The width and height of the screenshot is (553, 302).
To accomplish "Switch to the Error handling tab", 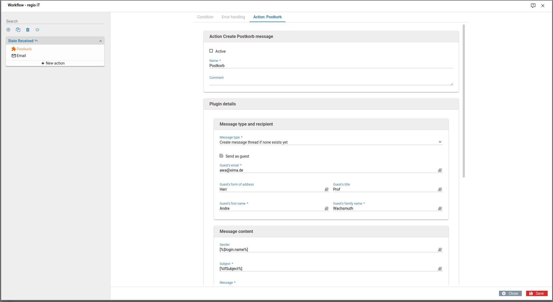I will 233,17.
